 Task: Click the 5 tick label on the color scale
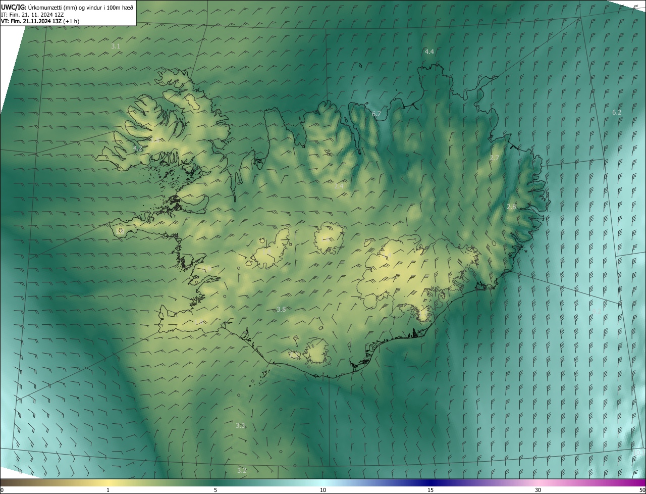[x=216, y=490]
